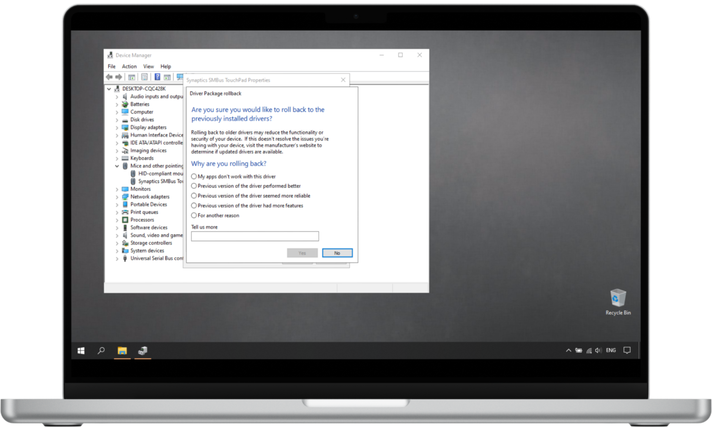
Task: Select IDE ATA/ATAPI controllers entry
Action: pyautogui.click(x=156, y=143)
